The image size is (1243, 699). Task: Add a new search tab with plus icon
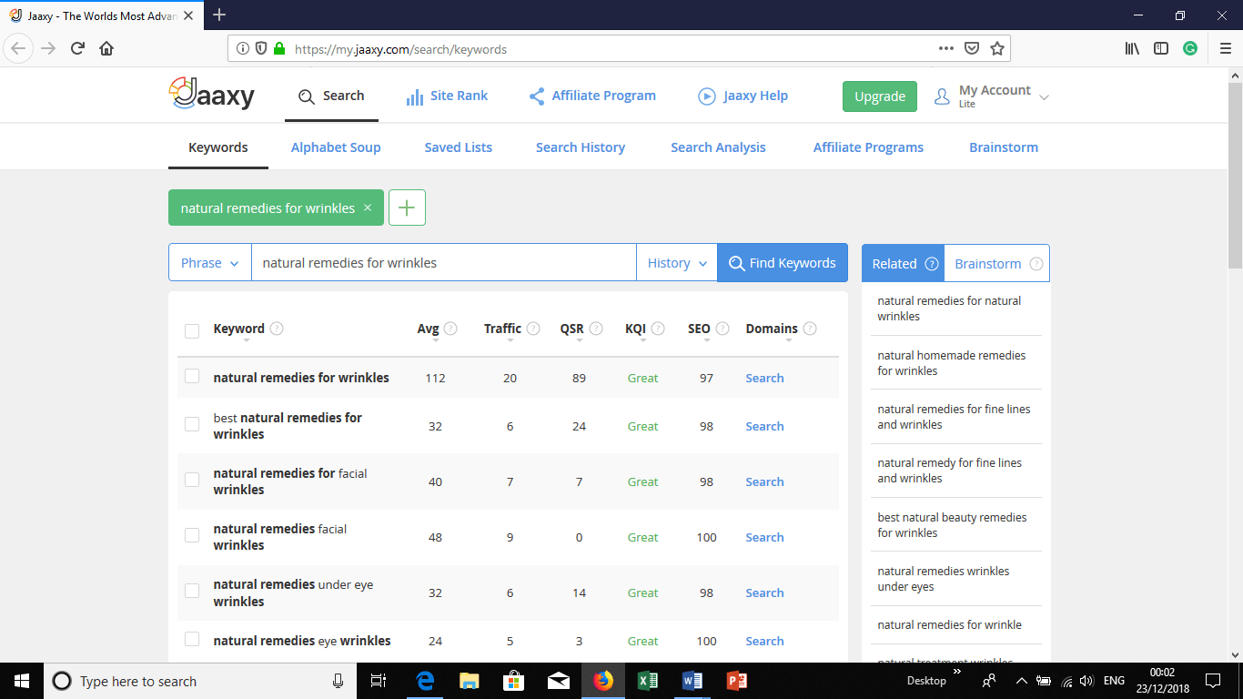click(x=407, y=208)
